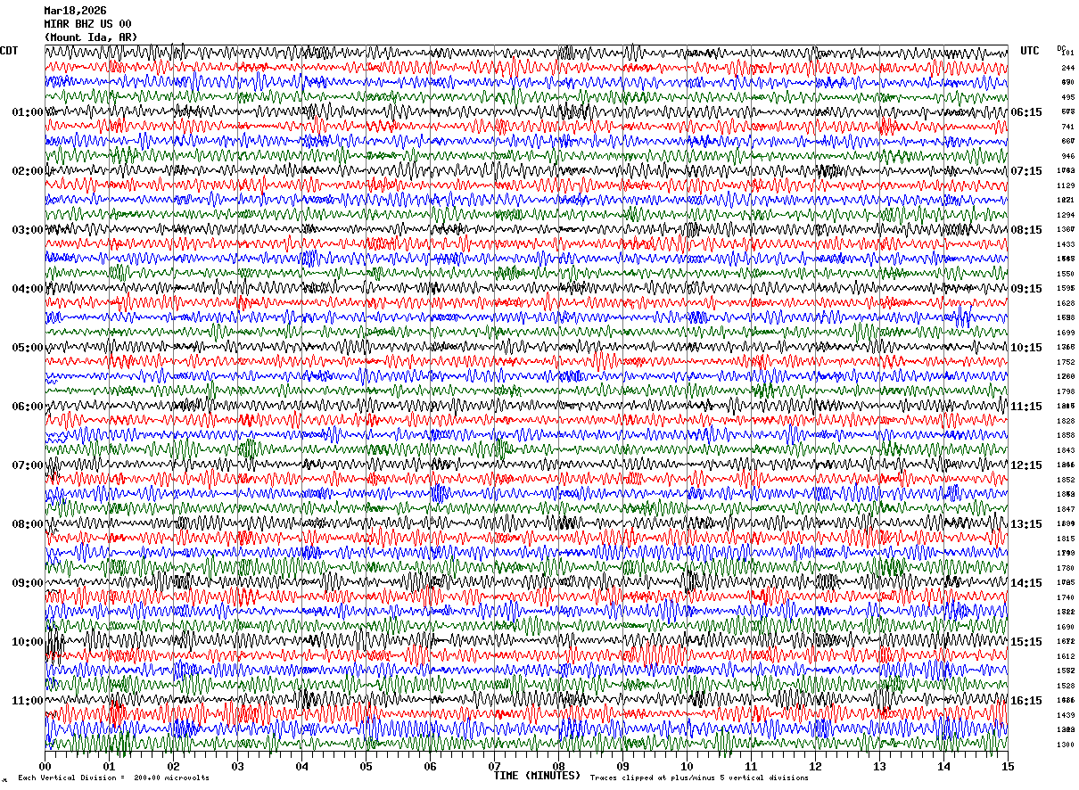The width and height of the screenshot is (1079, 790).
Task: Click the DC offset value 1740
Action: (1066, 597)
